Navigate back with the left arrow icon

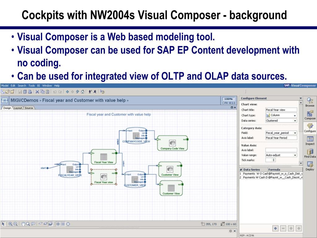(67, 92)
